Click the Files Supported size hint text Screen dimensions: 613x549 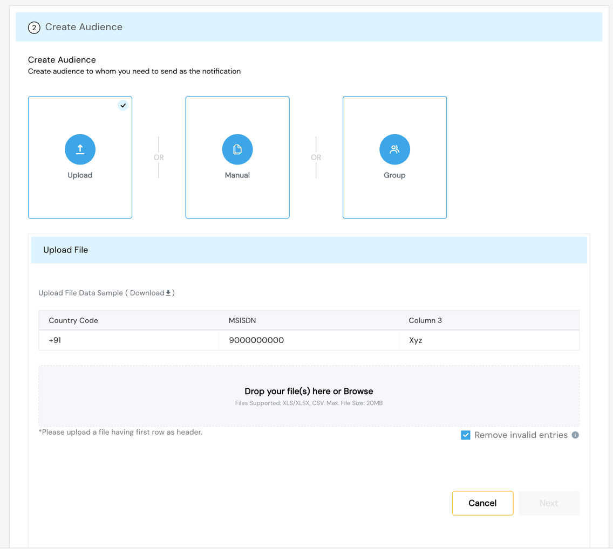point(309,403)
